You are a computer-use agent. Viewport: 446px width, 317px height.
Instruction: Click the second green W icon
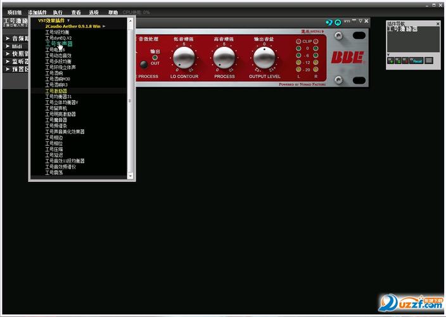point(398,60)
